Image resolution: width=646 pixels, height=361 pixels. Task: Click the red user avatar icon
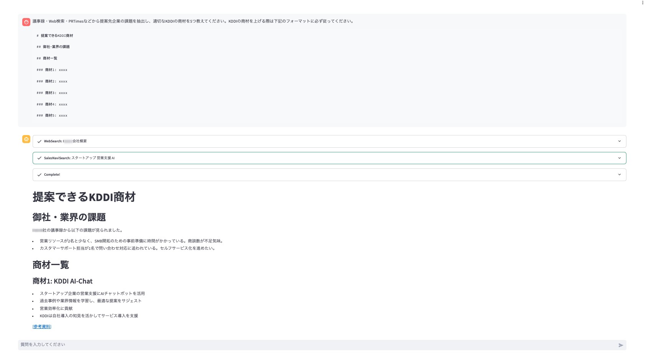pos(26,22)
